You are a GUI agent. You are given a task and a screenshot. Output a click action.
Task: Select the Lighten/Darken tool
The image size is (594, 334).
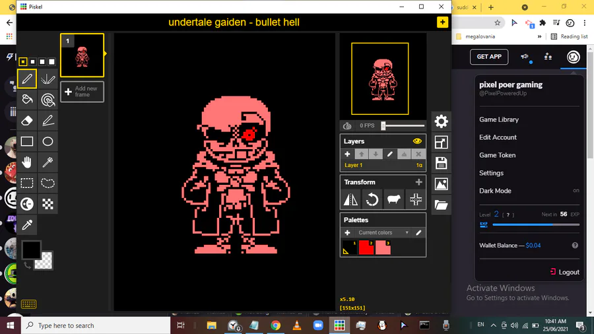[x=27, y=204]
